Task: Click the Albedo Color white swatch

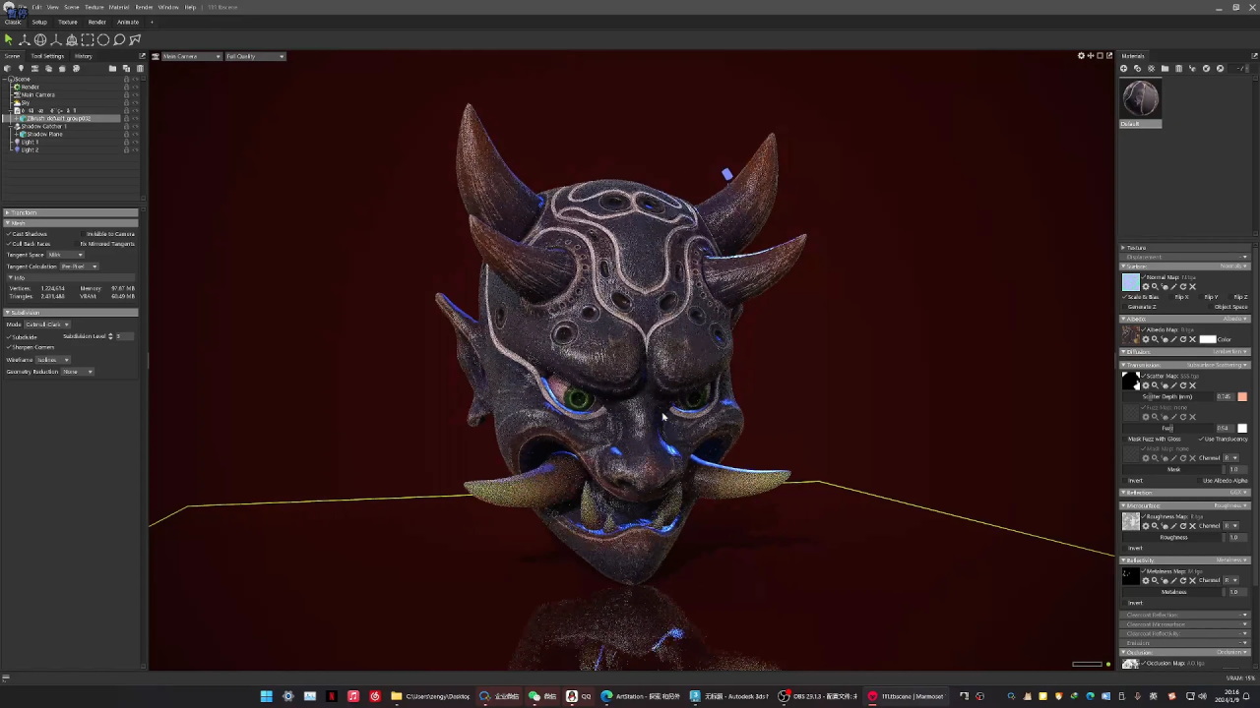Action: click(1207, 339)
